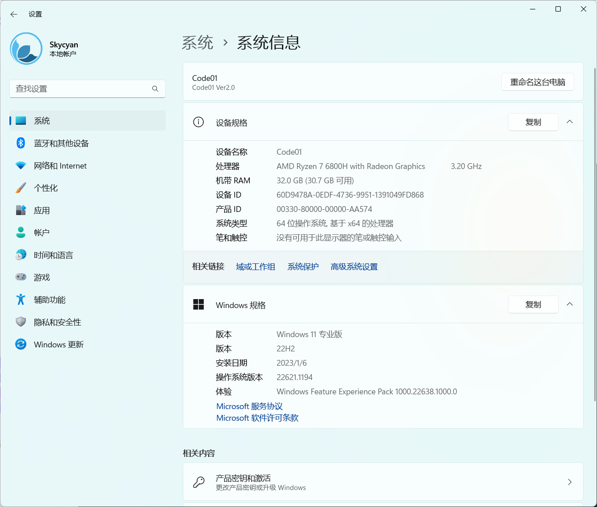Click the 应用 apps icon
597x507 pixels.
(x=21, y=210)
